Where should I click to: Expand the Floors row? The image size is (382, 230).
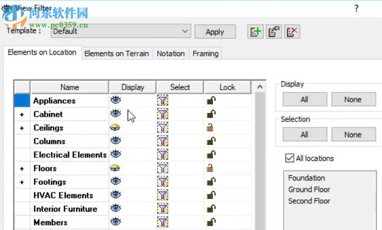[22, 168]
